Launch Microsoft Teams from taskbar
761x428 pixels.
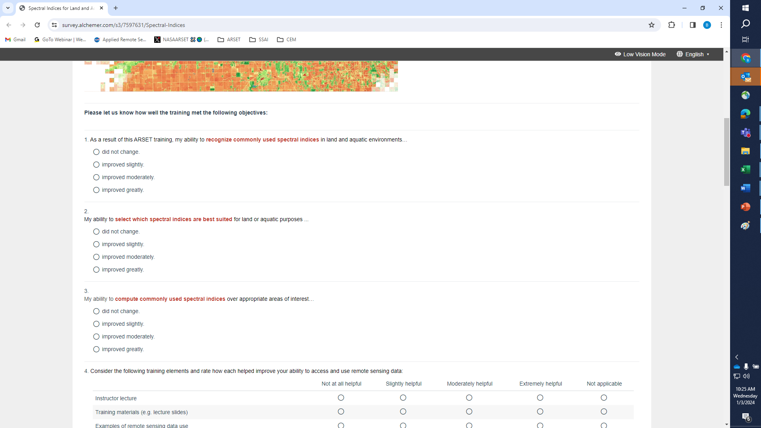(x=745, y=132)
